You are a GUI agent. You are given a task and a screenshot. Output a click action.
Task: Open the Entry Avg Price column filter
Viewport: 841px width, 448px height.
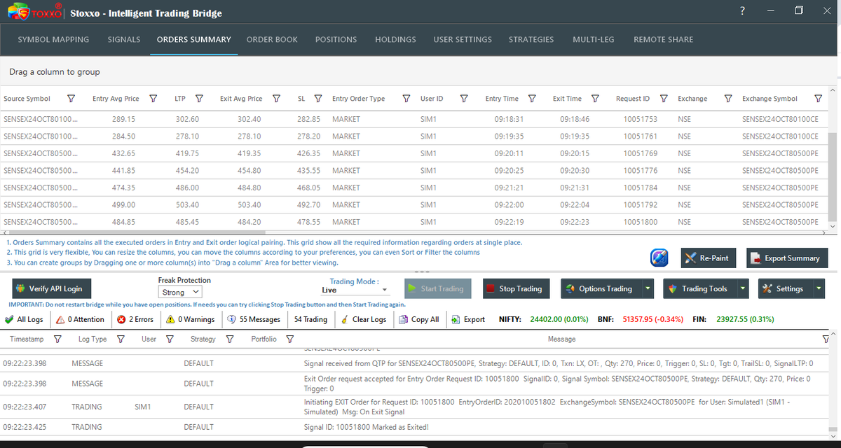coord(153,99)
